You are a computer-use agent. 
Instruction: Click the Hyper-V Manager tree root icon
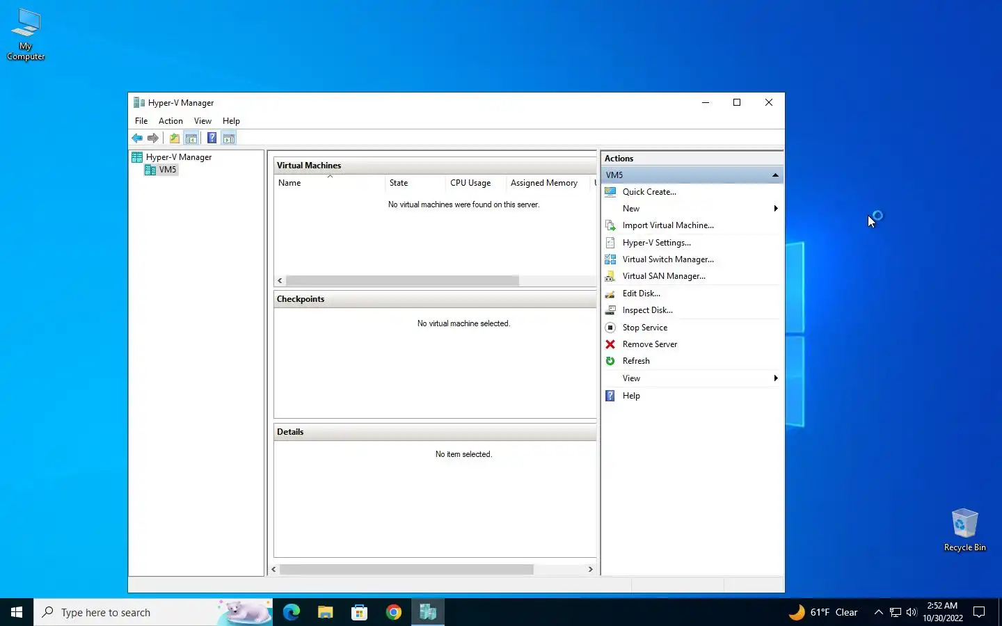coord(137,157)
